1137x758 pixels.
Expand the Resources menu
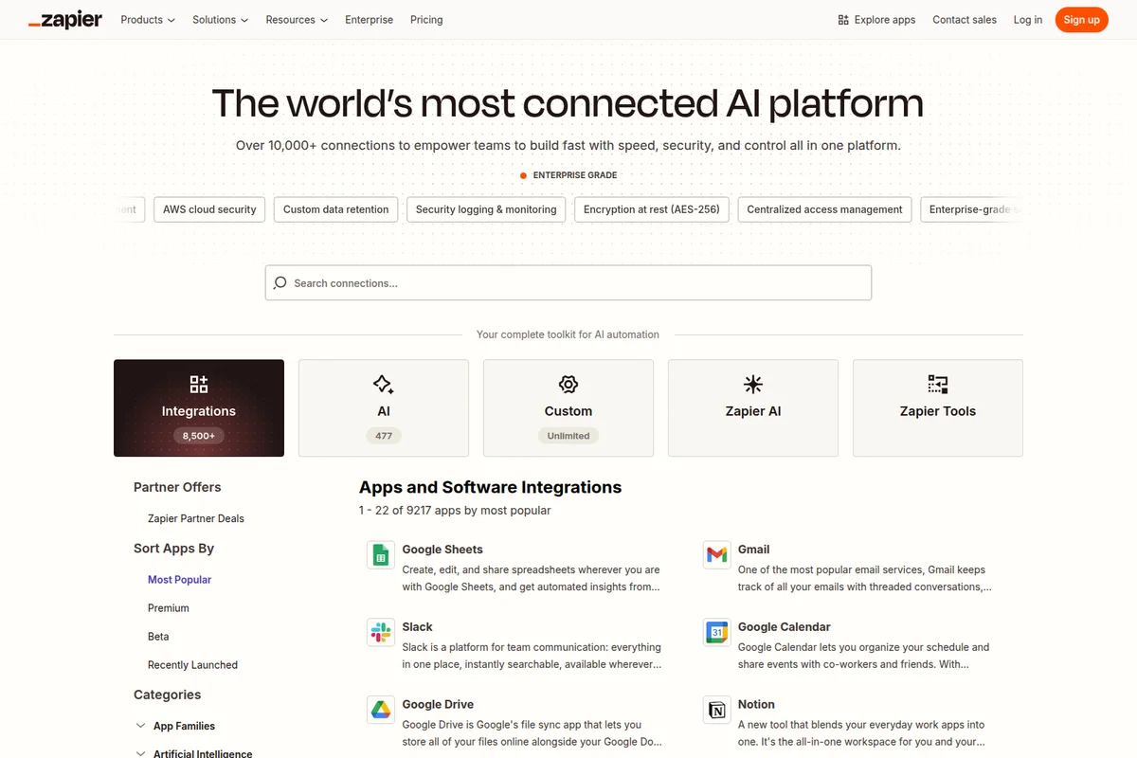296,19
